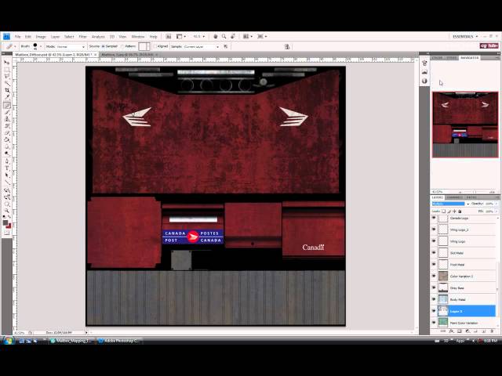Open the Filter menu

click(x=82, y=36)
